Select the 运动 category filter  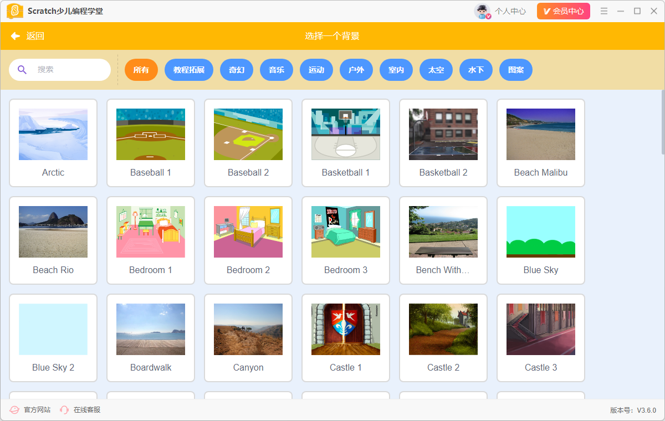[x=316, y=70]
